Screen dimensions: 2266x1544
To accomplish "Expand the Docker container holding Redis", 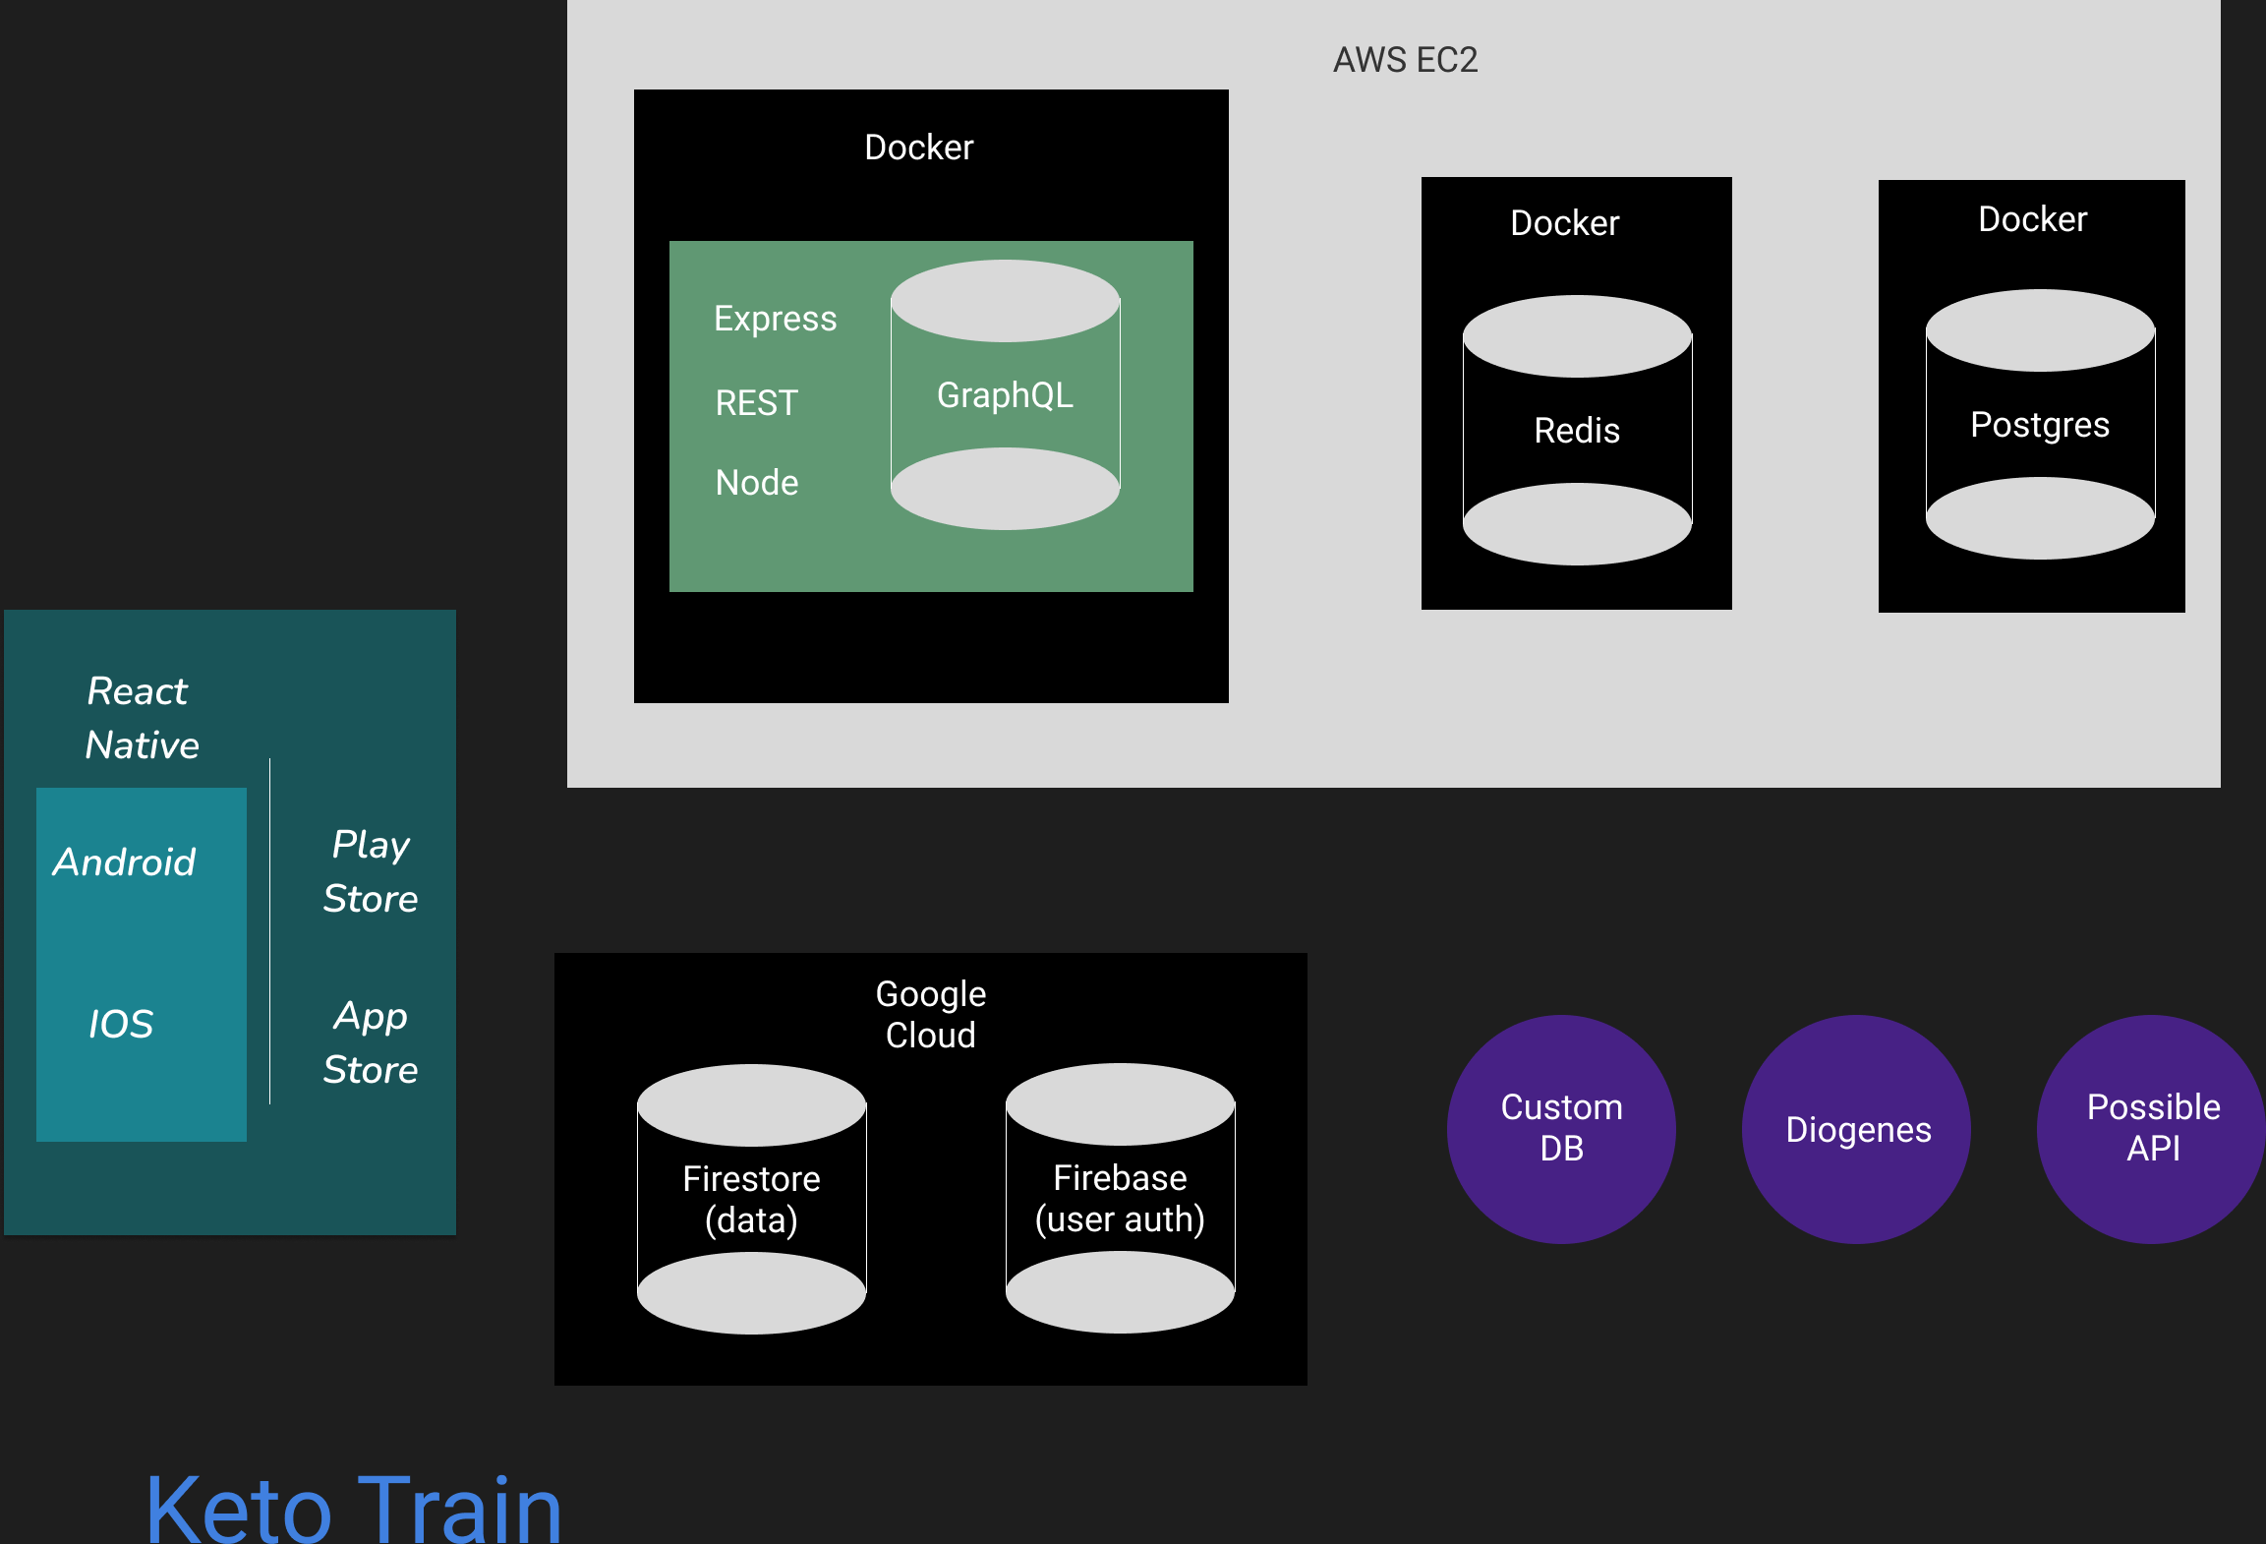I will (1565, 223).
